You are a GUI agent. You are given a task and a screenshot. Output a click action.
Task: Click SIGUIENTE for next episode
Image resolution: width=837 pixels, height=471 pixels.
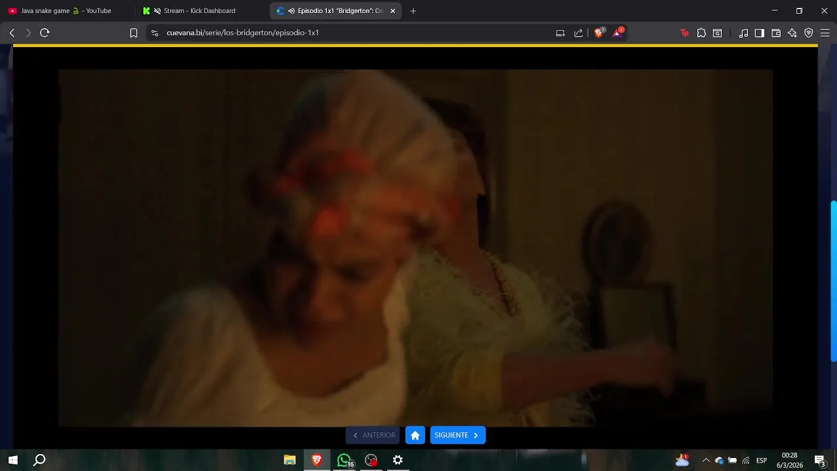click(458, 435)
